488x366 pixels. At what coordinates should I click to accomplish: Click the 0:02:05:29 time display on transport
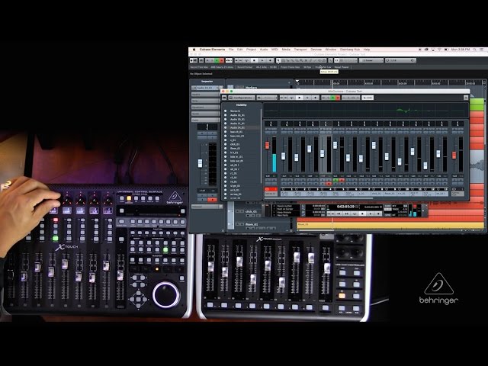[x=345, y=207]
